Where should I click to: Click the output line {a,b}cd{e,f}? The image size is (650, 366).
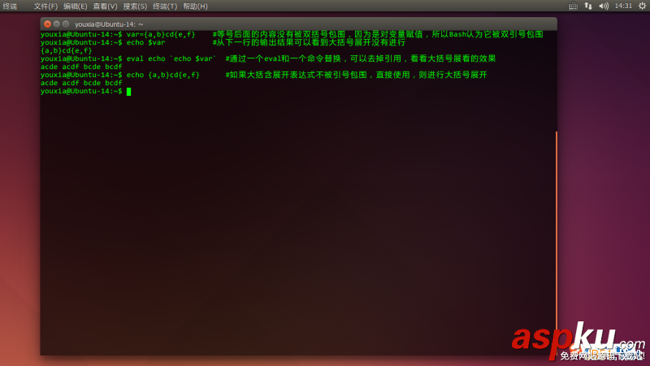(67, 50)
